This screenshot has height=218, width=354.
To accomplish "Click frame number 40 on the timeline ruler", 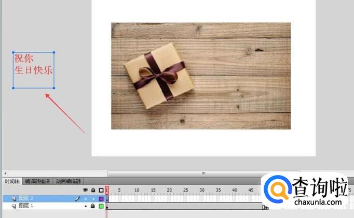I will tap(235, 191).
